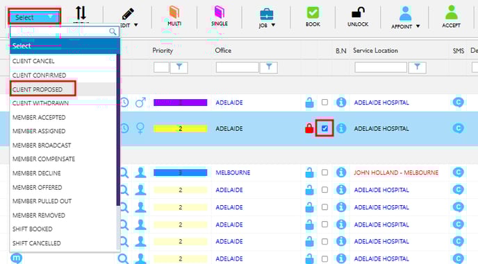
Task: Click the Job briefcase icon
Action: (266, 15)
